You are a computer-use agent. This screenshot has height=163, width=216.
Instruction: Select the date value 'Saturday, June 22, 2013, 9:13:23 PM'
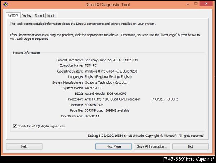tap(111, 60)
